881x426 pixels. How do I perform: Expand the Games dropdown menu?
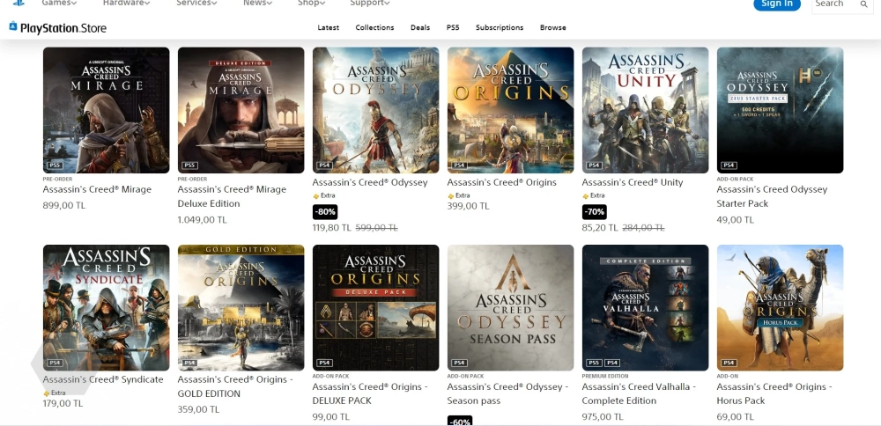[59, 4]
